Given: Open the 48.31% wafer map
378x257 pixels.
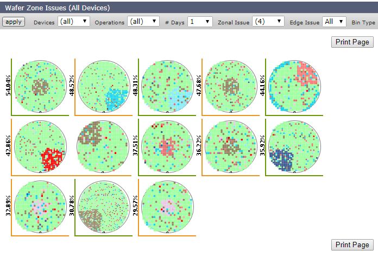Looking at the screenshot, I should 167,86.
